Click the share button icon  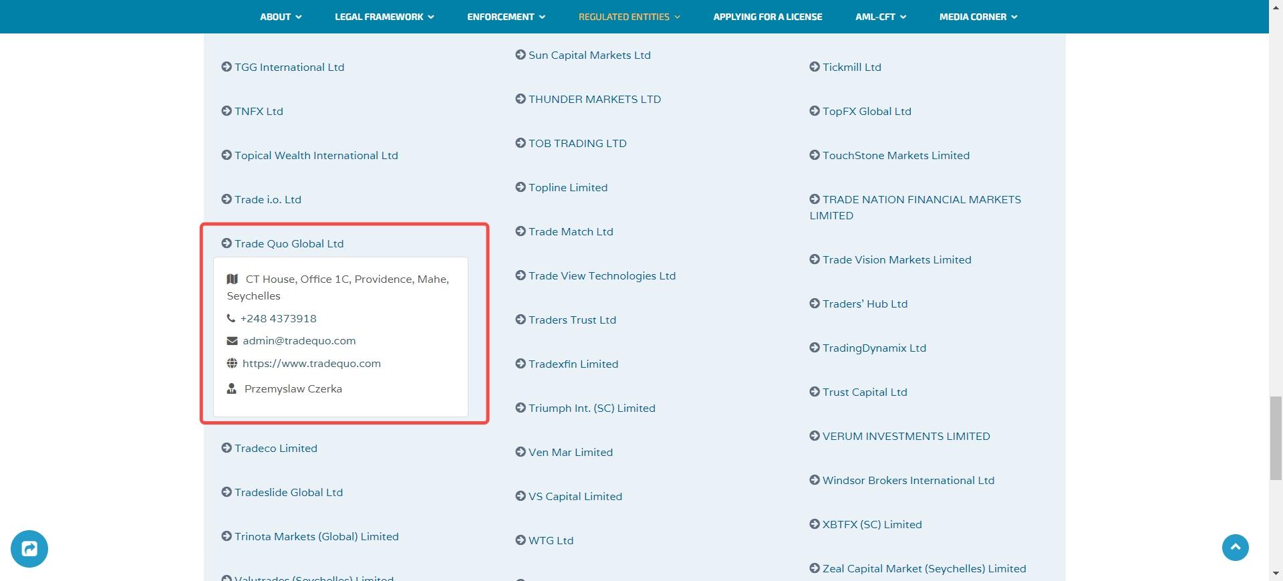coord(29,549)
